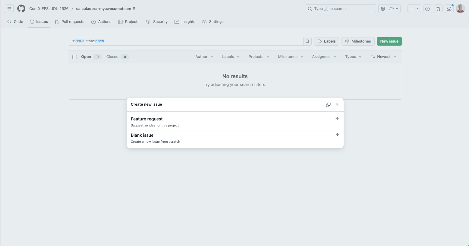Expand the Author filter dropdown

point(204,57)
